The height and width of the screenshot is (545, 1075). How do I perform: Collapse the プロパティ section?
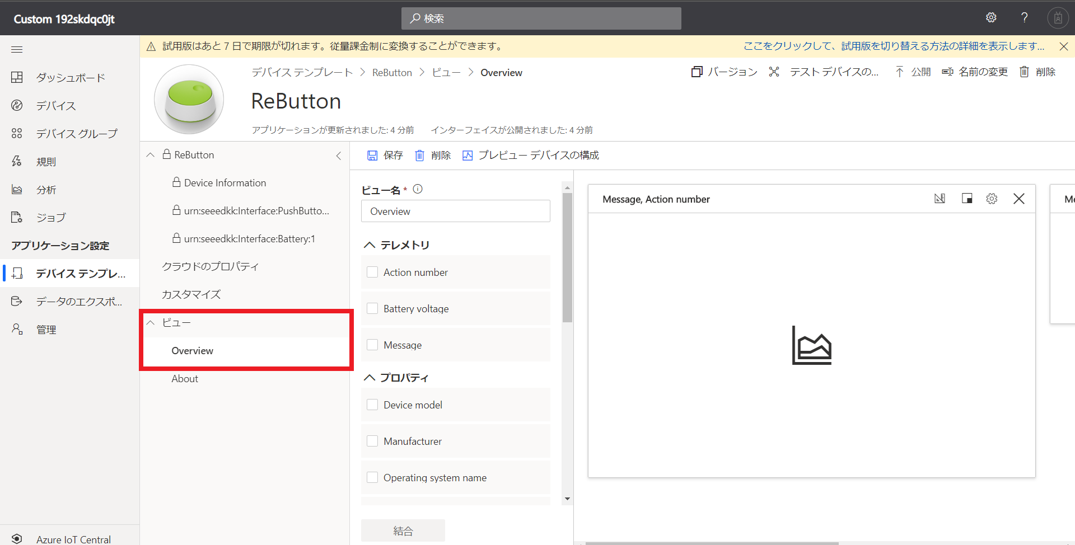(x=370, y=378)
